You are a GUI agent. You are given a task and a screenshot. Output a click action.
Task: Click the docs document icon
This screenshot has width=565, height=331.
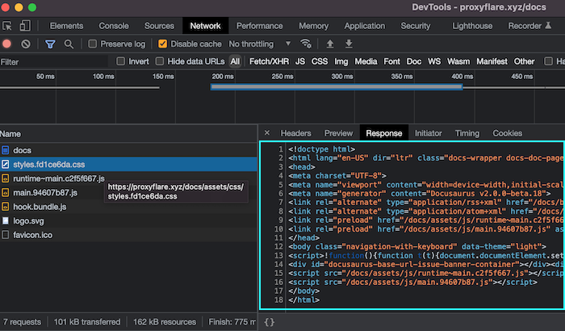6,150
